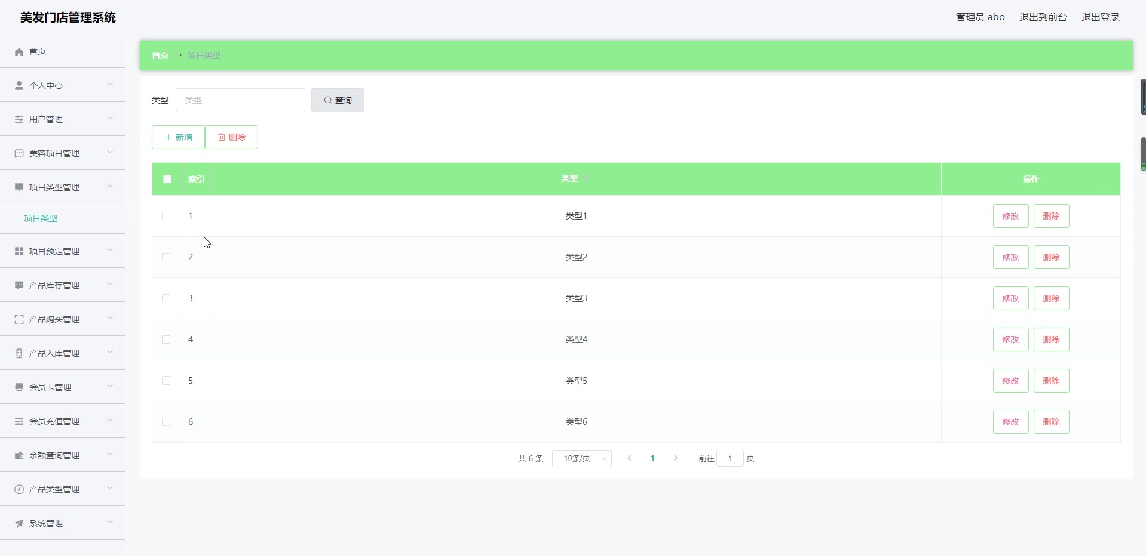Click 修改 for row 类型1
The image size is (1146, 556).
(1011, 216)
